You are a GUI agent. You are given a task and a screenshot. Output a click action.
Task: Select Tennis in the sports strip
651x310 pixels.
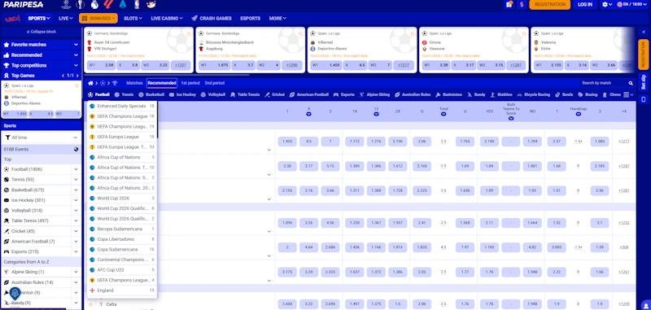pos(125,94)
